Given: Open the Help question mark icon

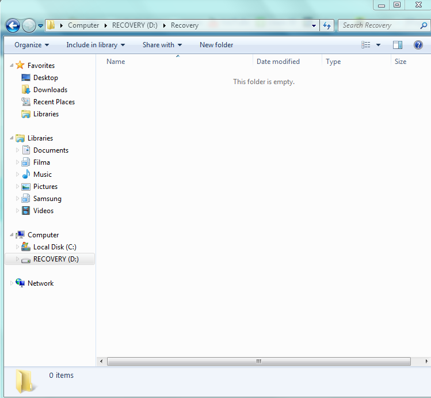Looking at the screenshot, I should click(x=418, y=45).
